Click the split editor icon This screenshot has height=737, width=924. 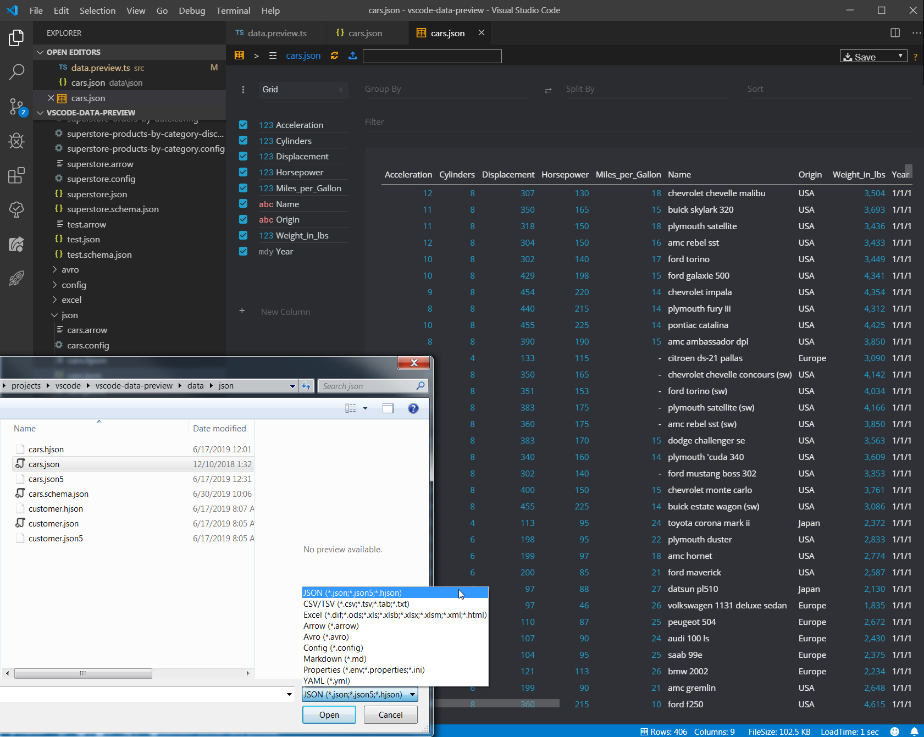[895, 33]
